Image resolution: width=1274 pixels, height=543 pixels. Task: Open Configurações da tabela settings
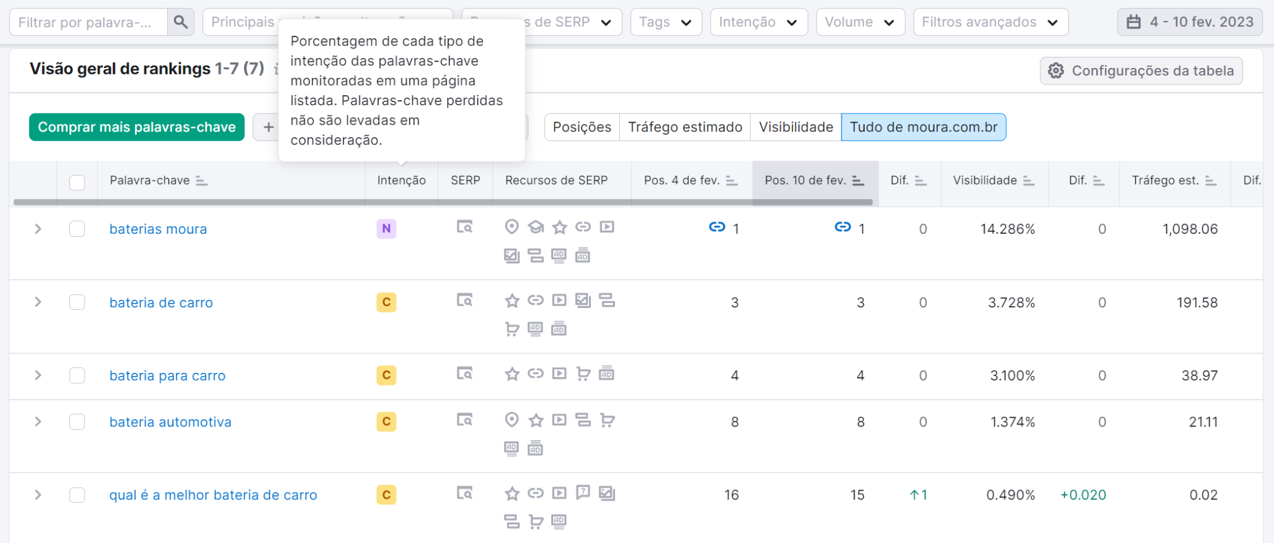click(1141, 71)
